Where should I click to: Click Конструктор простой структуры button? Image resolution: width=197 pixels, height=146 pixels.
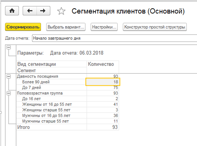pyautogui.click(x=154, y=27)
